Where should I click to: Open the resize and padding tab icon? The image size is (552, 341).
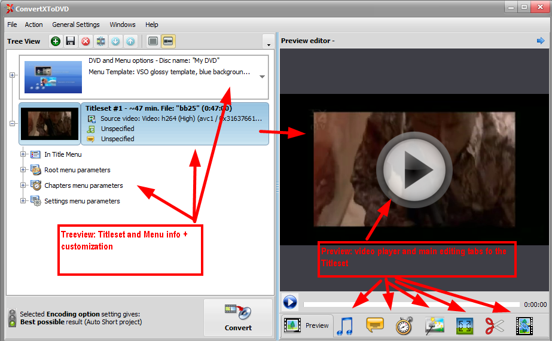pos(464,326)
